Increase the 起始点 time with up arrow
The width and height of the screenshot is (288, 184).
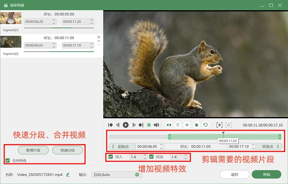point(161,145)
